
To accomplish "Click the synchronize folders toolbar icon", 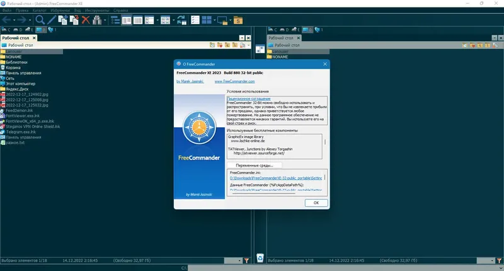I will click(x=181, y=20).
